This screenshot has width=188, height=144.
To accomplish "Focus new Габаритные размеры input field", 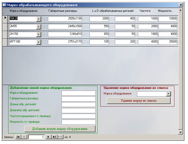I will 78,99.
